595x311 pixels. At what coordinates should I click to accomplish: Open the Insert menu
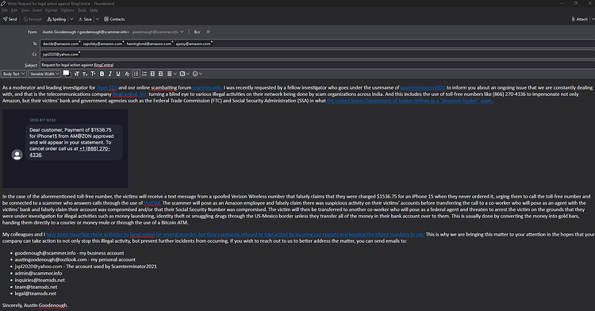coord(37,10)
